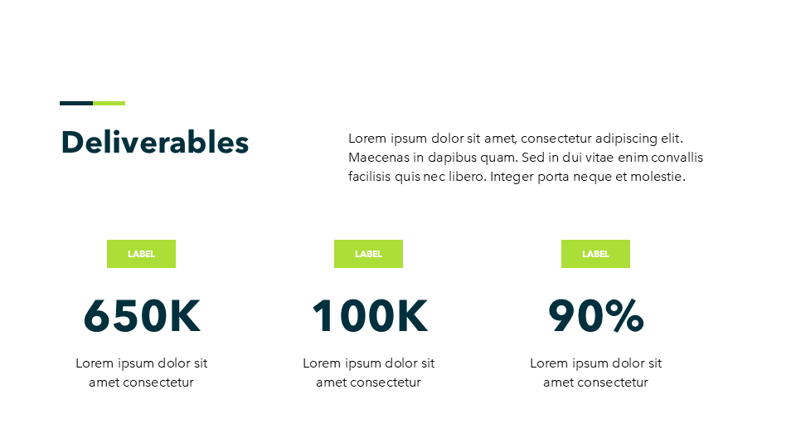This screenshot has height=448, width=796.
Task: Click the word "facilisis" in the paragraph
Action: coord(370,177)
